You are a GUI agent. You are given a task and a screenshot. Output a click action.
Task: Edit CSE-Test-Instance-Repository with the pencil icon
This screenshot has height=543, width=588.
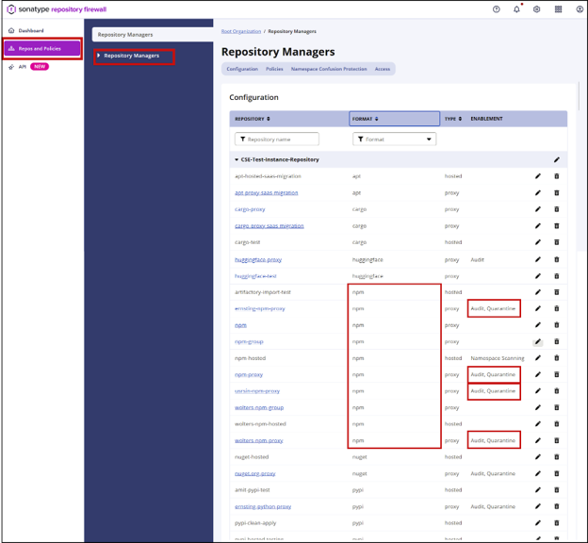pos(556,159)
